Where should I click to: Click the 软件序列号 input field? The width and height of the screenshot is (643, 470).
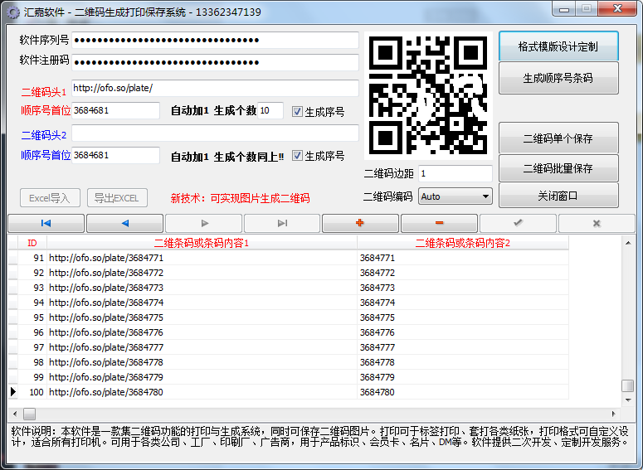pyautogui.click(x=215, y=40)
